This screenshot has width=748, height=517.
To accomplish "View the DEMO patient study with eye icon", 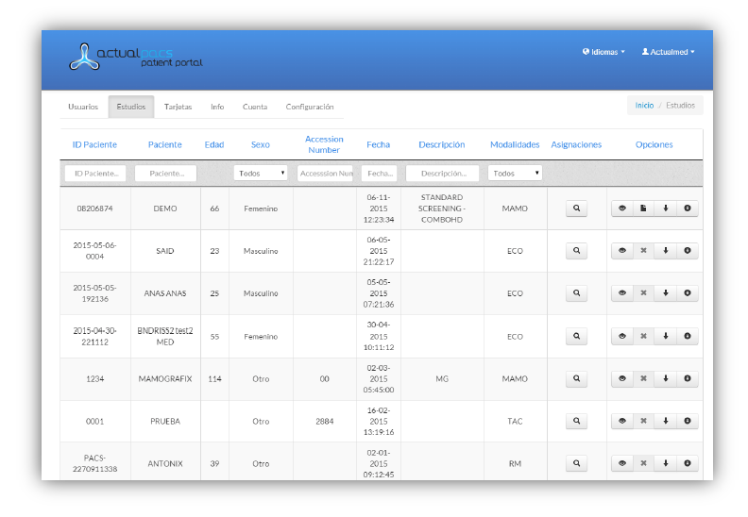I will 622,208.
